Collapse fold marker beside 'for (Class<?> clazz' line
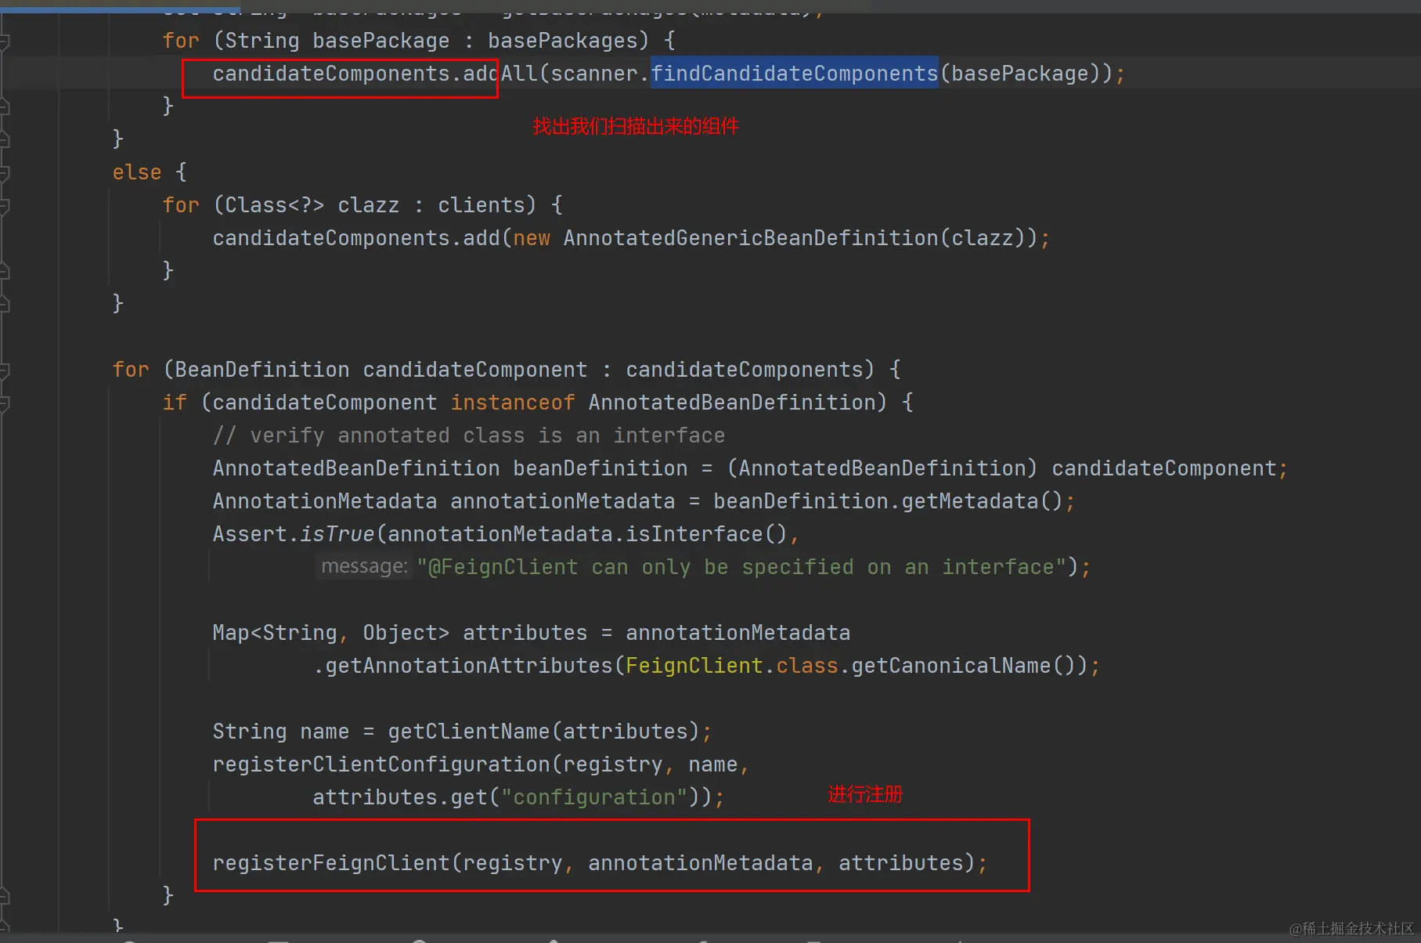 coord(4,205)
